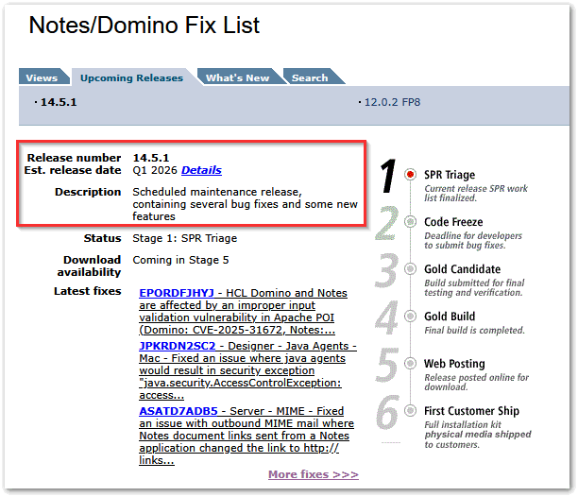Click the Download availability label
This screenshot has height=497, width=578.
(x=89, y=266)
